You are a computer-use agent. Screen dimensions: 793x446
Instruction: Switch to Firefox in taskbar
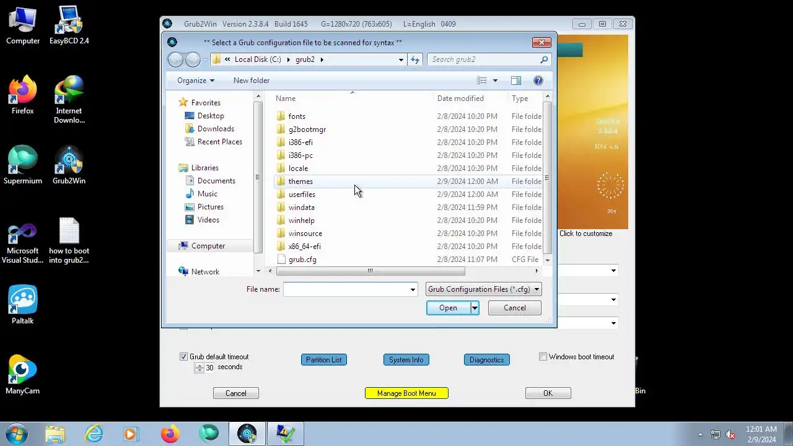(170, 434)
